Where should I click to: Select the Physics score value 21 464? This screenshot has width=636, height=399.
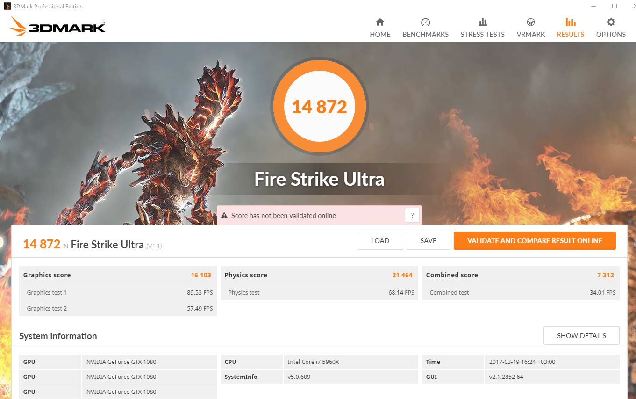(402, 275)
